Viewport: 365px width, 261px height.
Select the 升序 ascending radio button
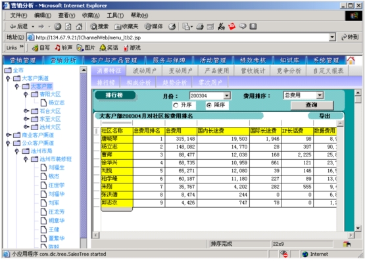(176, 105)
